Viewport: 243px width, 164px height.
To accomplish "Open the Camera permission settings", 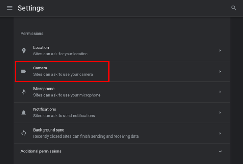I will click(x=122, y=71).
